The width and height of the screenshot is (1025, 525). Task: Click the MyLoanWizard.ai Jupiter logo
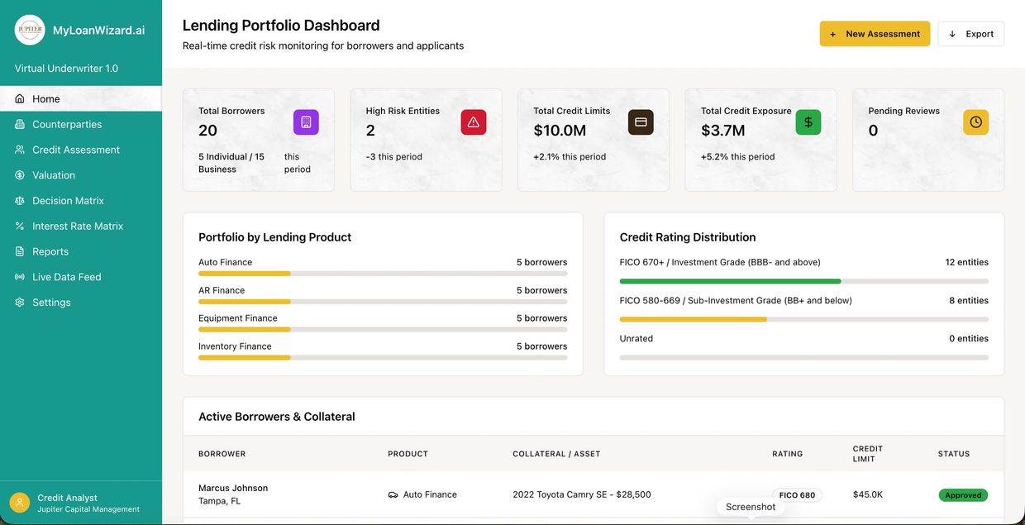[x=29, y=29]
